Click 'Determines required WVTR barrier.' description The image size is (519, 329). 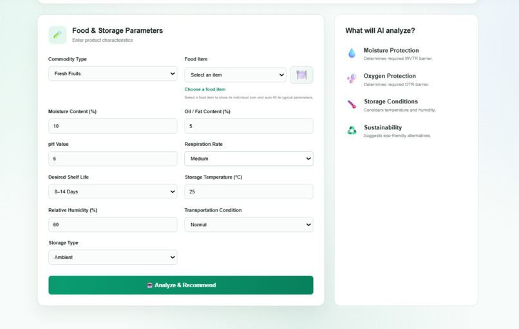(x=398, y=58)
